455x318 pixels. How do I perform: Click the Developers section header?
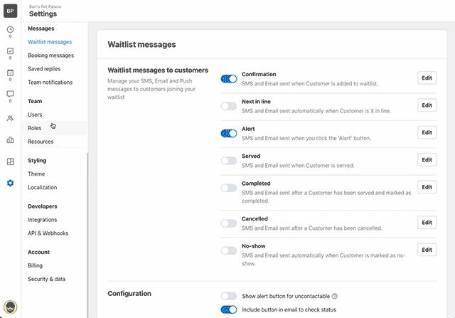43,206
